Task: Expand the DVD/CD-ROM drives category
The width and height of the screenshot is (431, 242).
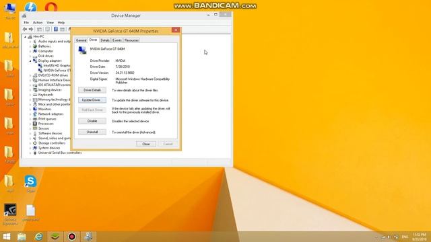Action: [30, 75]
